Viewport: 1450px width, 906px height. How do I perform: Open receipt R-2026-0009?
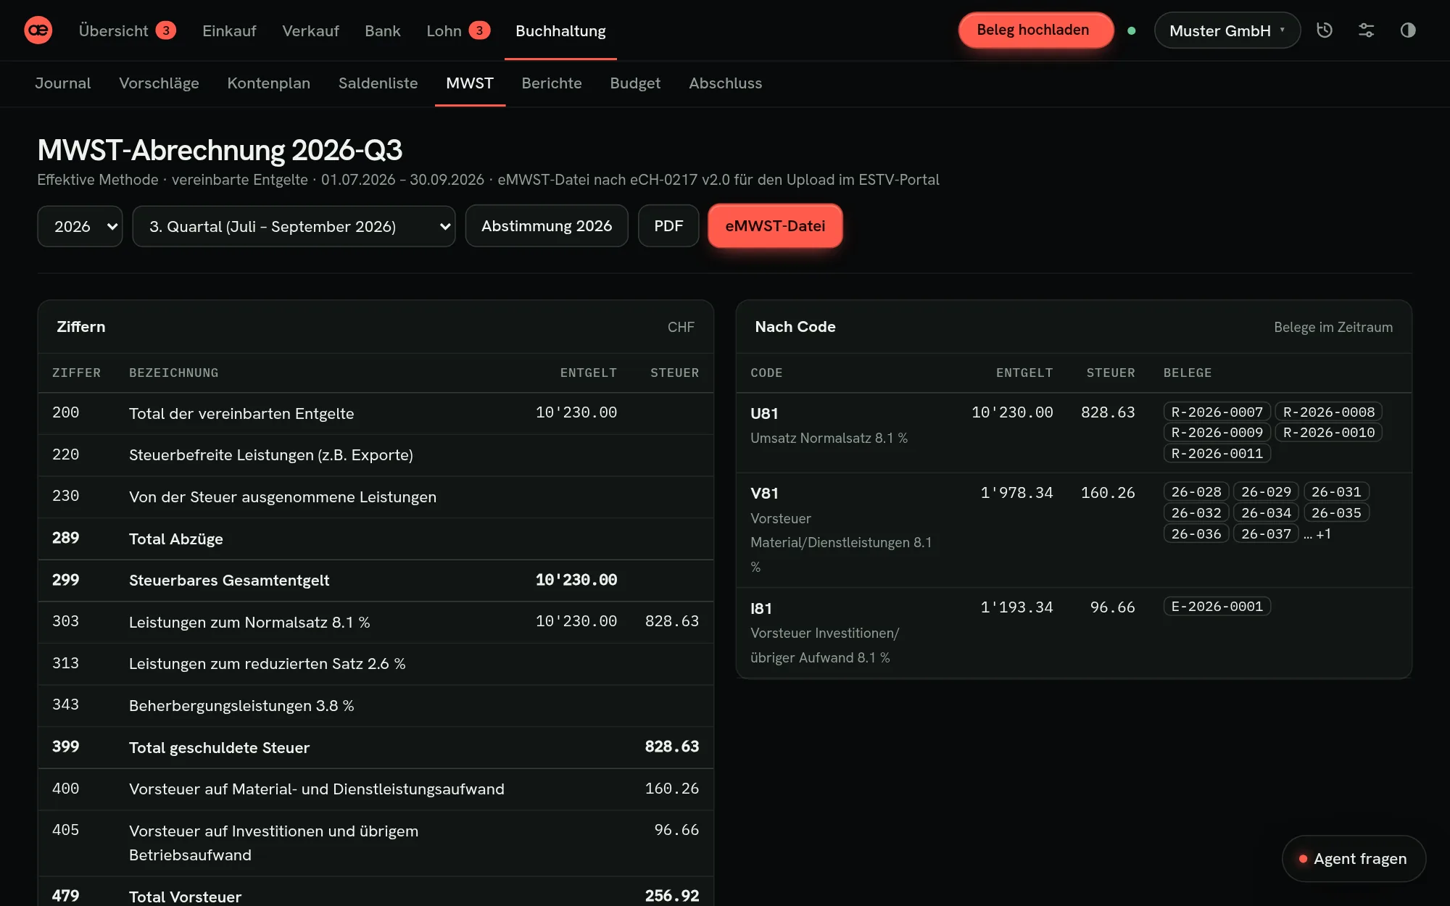tap(1217, 433)
